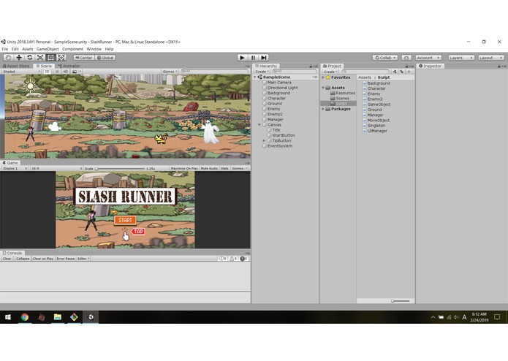The image size is (508, 361).
Task: Open the Layout dropdown
Action: click(491, 58)
